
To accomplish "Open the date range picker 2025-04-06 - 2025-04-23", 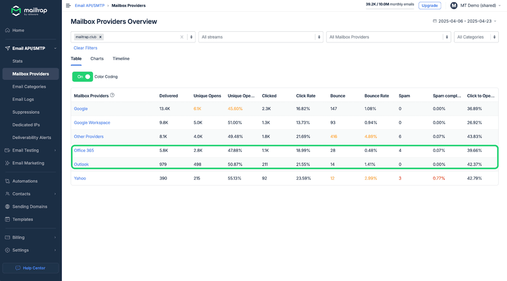I will [x=464, y=21].
